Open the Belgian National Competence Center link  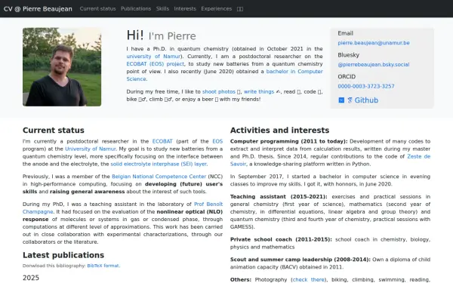click(159, 176)
